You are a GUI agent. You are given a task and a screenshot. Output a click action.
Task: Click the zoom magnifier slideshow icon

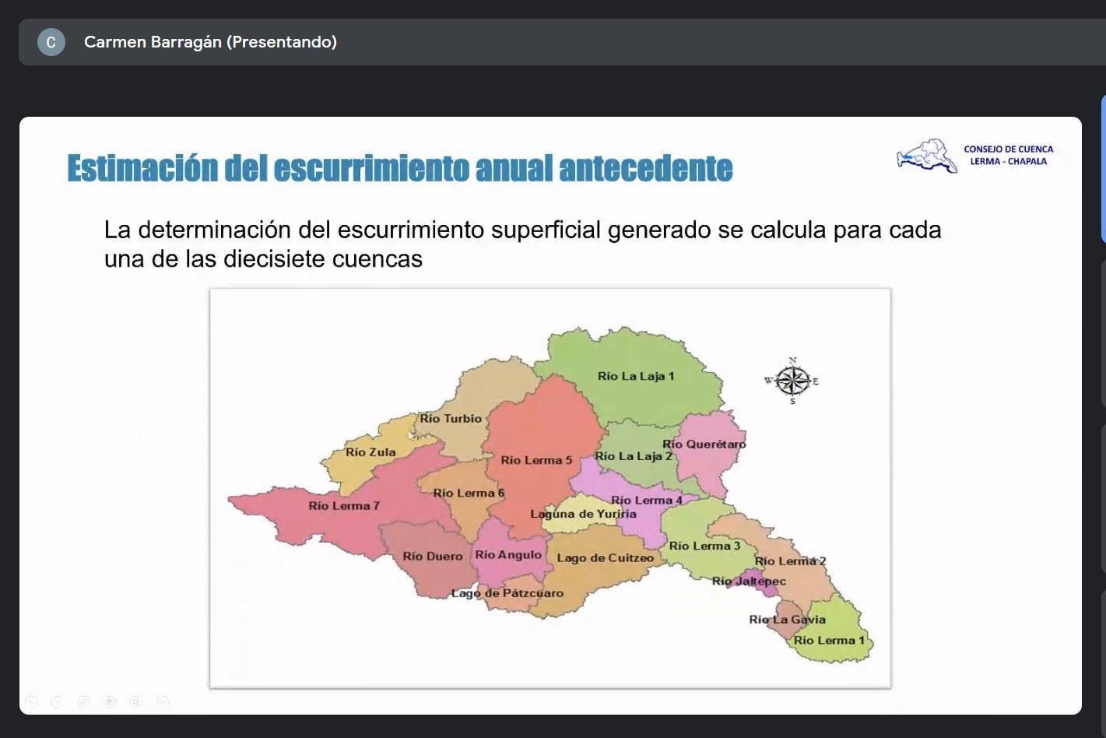pyautogui.click(x=136, y=701)
